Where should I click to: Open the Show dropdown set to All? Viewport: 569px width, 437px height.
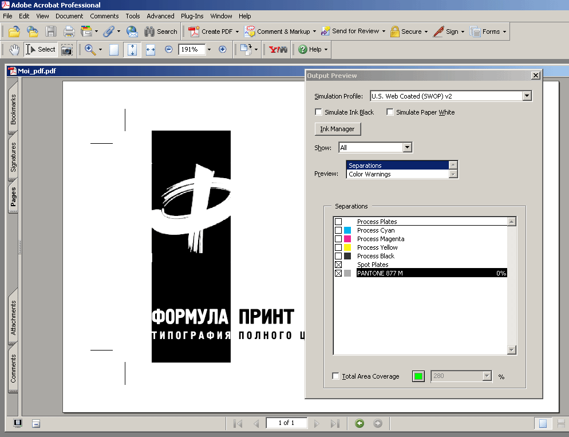pos(407,147)
